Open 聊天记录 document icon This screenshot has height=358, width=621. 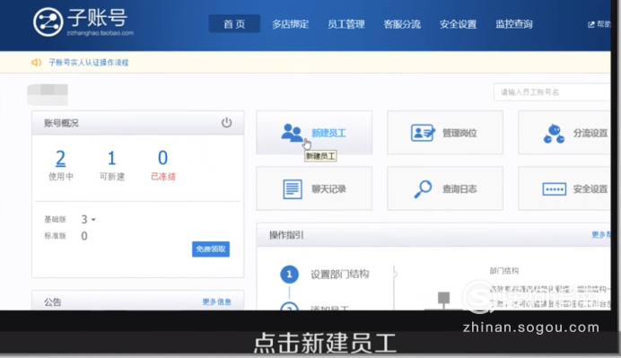(293, 189)
